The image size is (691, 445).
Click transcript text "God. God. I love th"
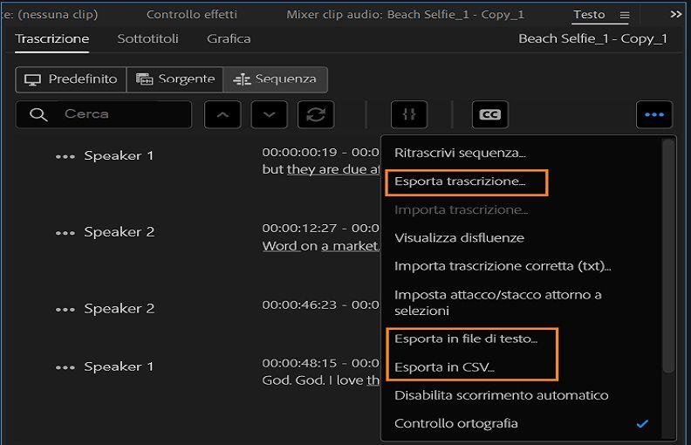[x=320, y=380]
